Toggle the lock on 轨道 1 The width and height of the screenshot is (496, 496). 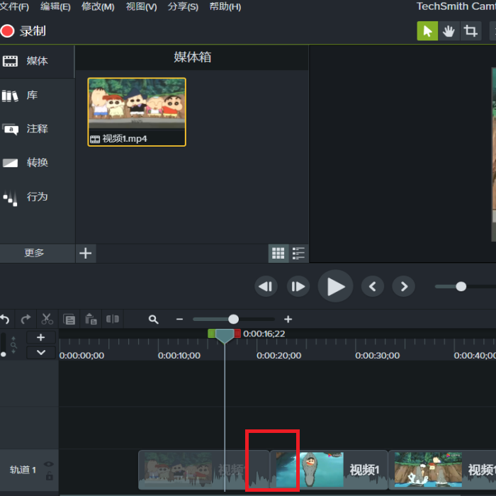[50, 475]
